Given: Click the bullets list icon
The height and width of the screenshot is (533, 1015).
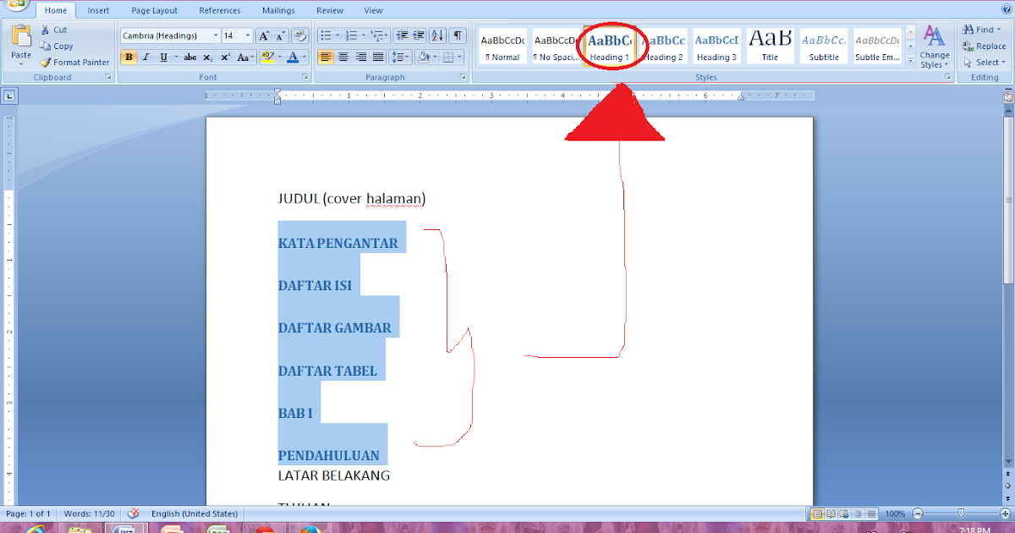Looking at the screenshot, I should point(326,36).
